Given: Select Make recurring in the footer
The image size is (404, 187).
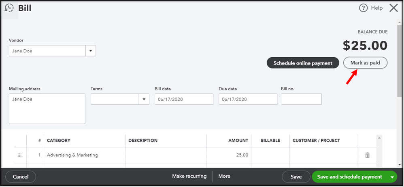Looking at the screenshot, I should tap(189, 176).
